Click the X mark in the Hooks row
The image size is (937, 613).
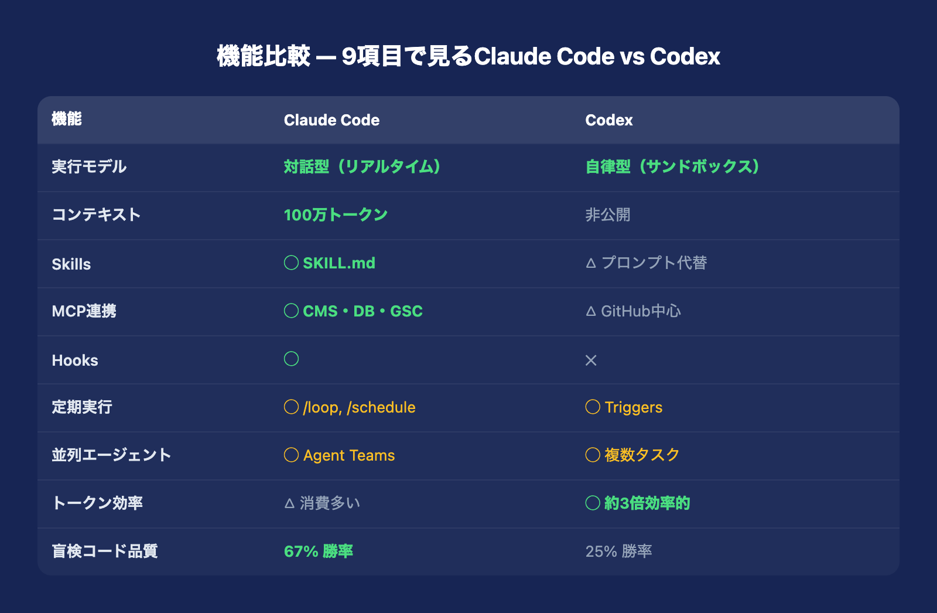click(x=591, y=360)
